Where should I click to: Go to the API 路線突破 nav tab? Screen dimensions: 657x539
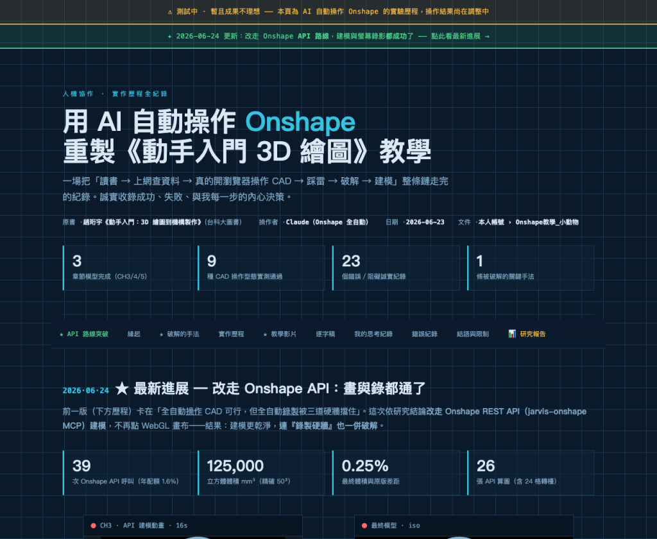[x=84, y=334]
